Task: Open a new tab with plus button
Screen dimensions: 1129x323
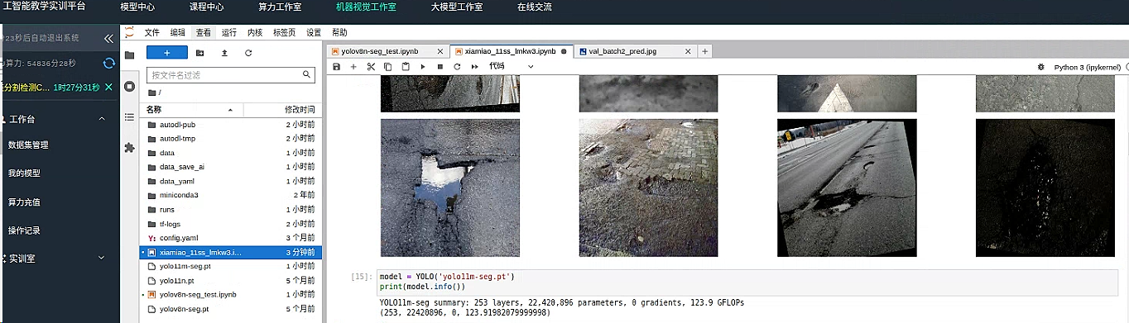Action: click(x=705, y=51)
